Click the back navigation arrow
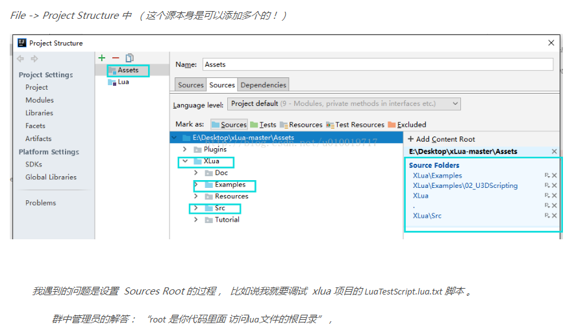 click(x=21, y=59)
